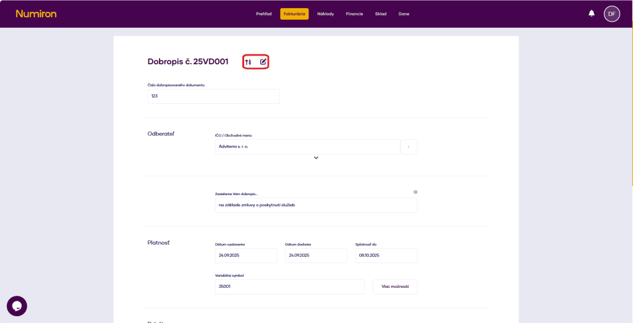Clear the Adviterra customer with the x button

(x=409, y=146)
